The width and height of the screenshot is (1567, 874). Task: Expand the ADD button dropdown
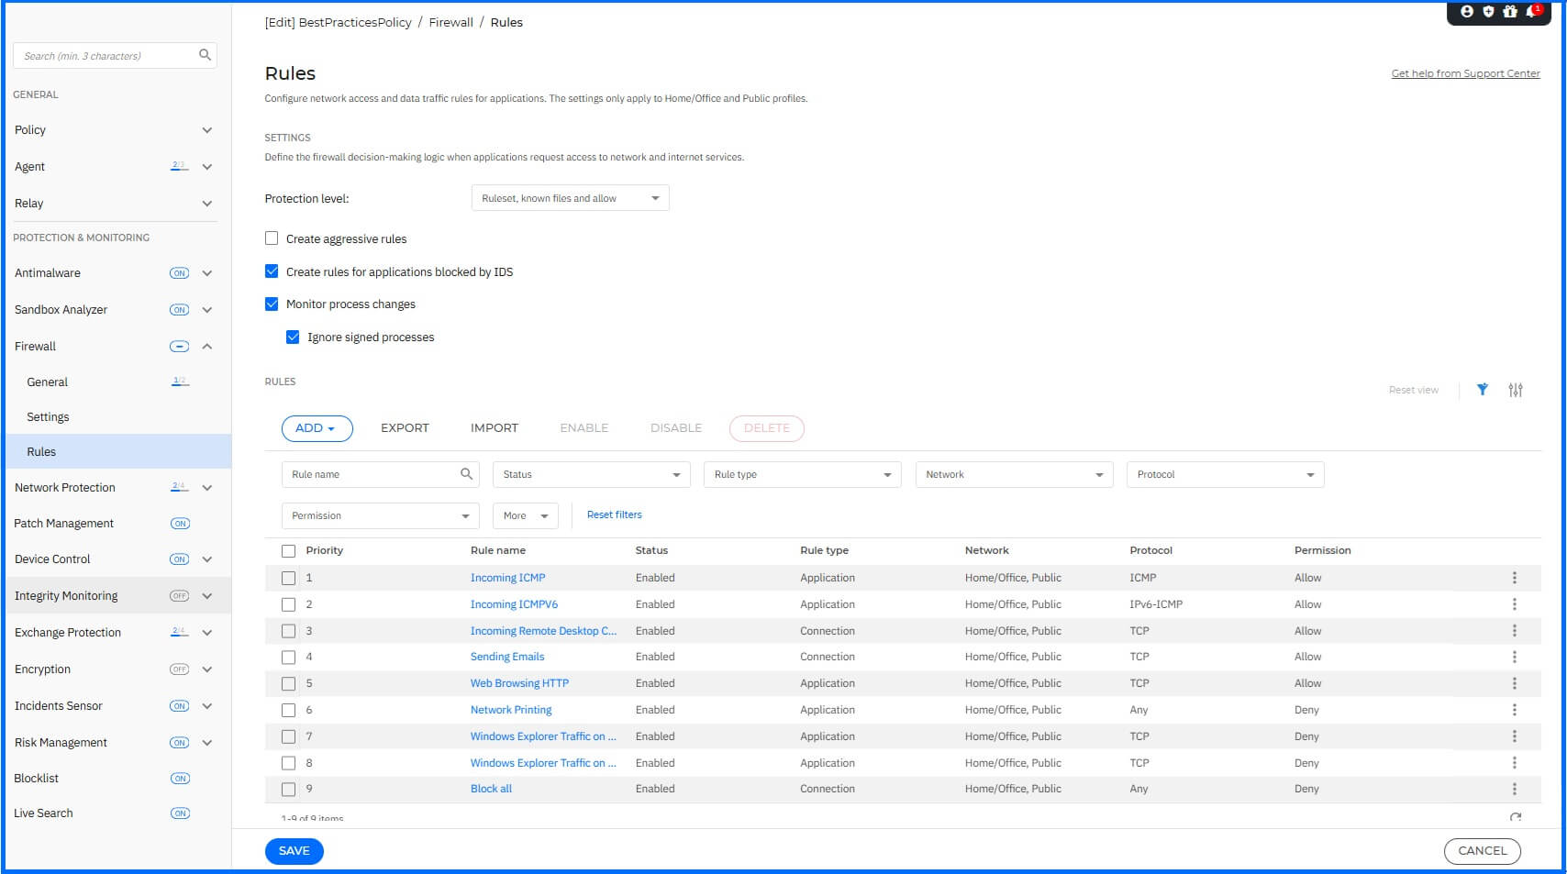pos(317,428)
